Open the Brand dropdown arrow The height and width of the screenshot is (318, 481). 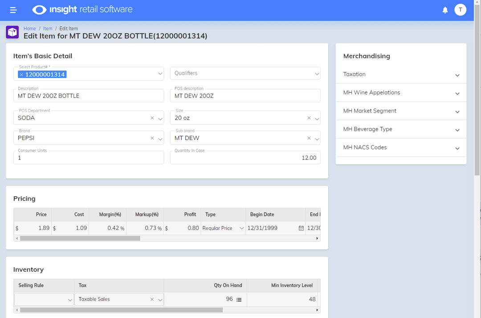pos(160,139)
